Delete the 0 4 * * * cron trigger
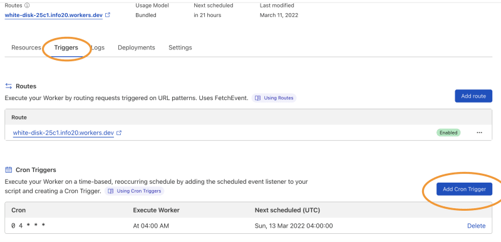 477,226
